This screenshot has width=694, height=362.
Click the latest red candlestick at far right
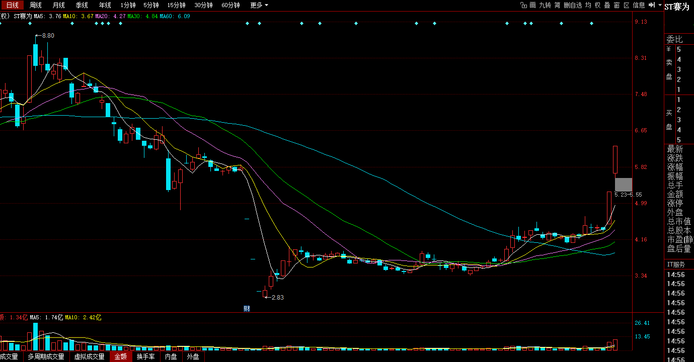tap(615, 159)
